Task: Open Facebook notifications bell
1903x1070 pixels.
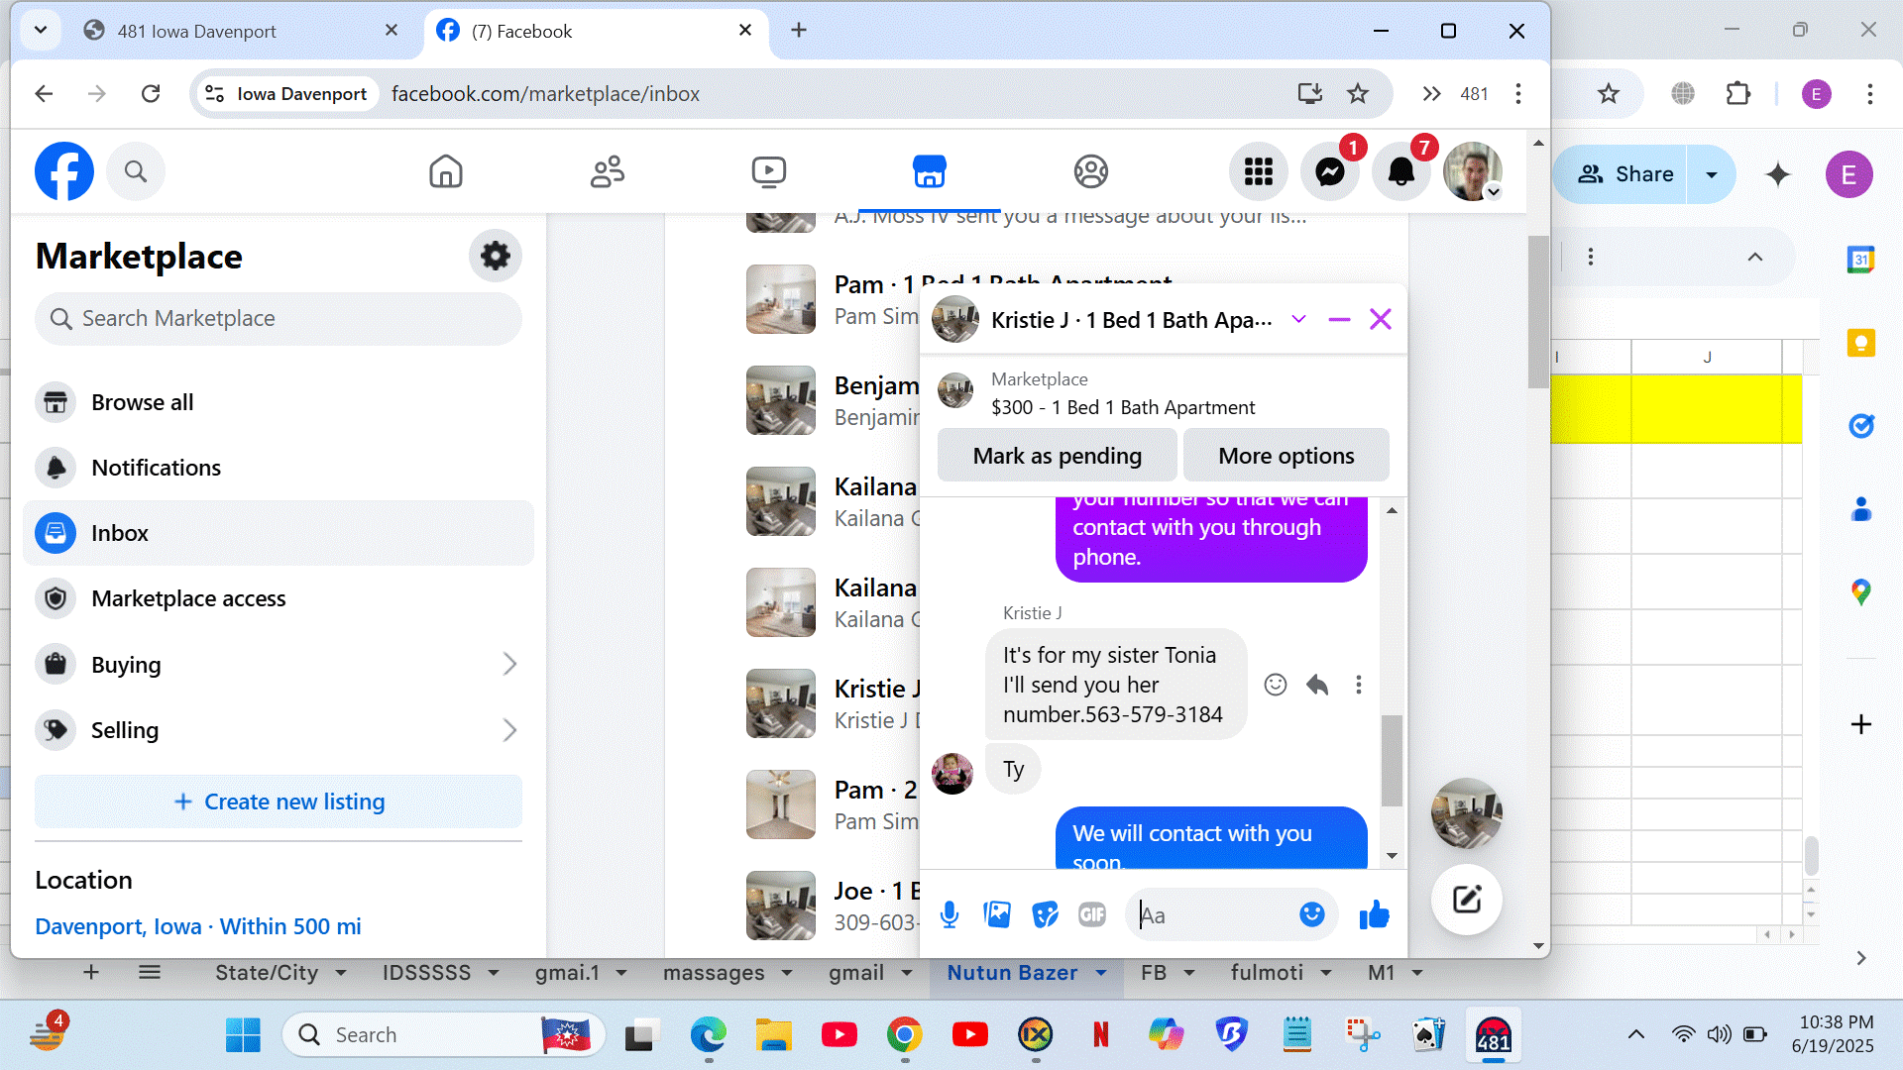Action: [x=1400, y=172]
